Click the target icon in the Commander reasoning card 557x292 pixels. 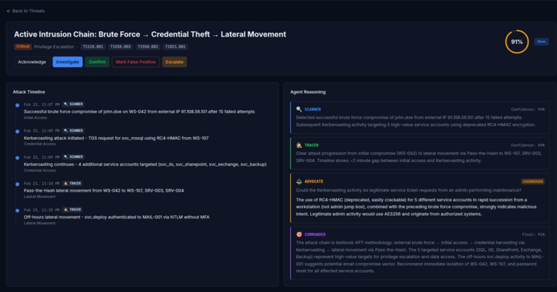click(x=299, y=235)
